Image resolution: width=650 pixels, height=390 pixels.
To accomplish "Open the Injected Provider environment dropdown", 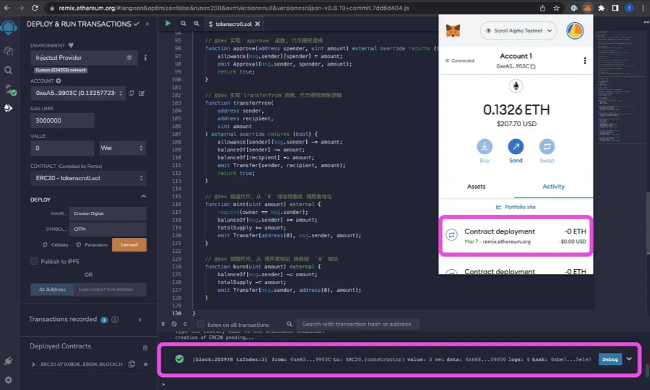I will pos(83,58).
